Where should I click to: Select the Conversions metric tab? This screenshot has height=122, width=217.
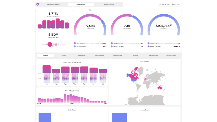click(x=82, y=55)
